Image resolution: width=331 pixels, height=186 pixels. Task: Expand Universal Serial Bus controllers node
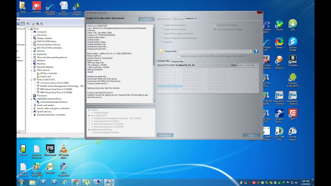pos(32,115)
